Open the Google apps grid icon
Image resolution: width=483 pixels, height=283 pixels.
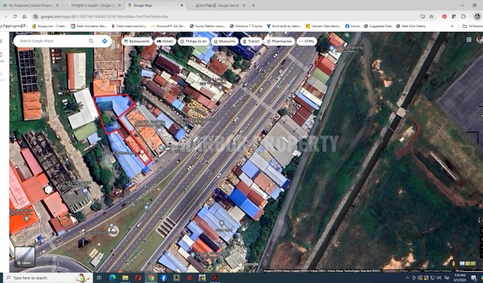point(469,40)
